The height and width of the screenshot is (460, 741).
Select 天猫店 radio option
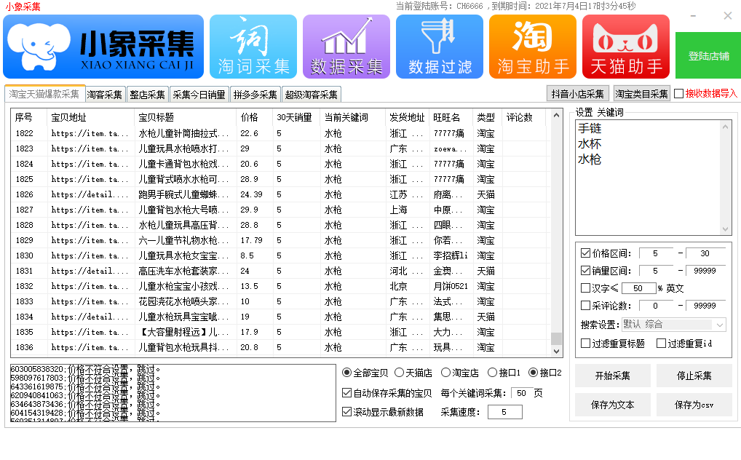399,373
